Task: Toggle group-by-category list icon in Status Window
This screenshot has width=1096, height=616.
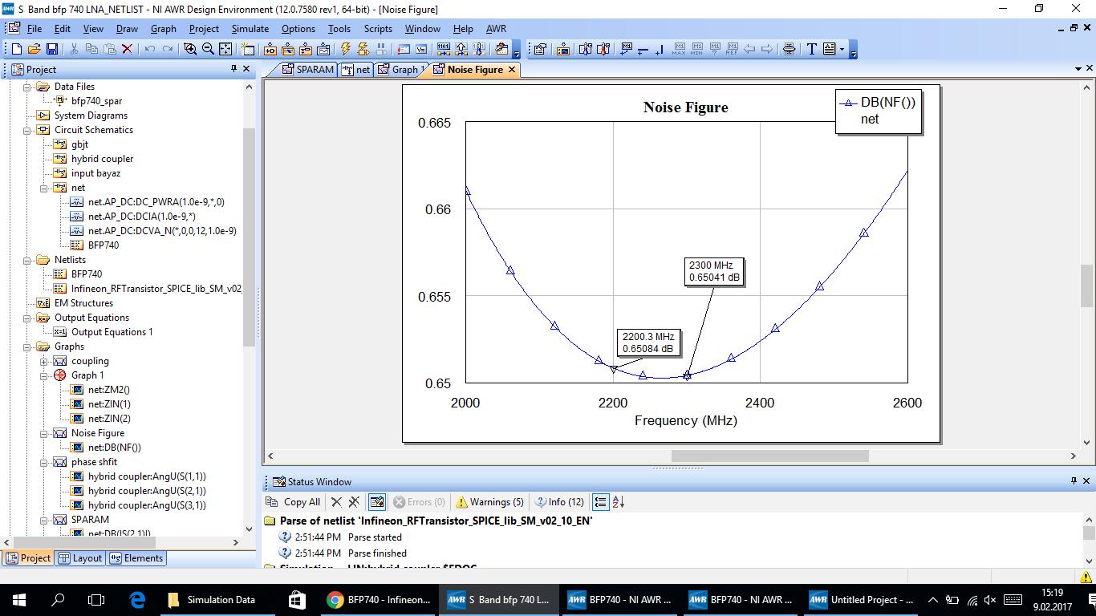Action: (x=600, y=502)
